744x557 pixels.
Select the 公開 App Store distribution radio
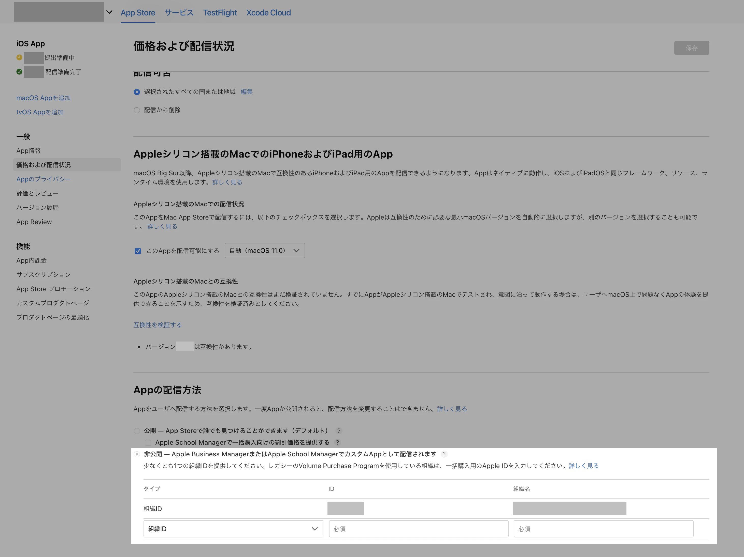[x=137, y=431]
